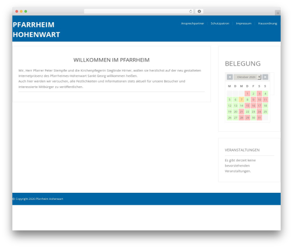Go to the next calendar month
Viewport: 293px width, 248px height.
pyautogui.click(x=265, y=77)
